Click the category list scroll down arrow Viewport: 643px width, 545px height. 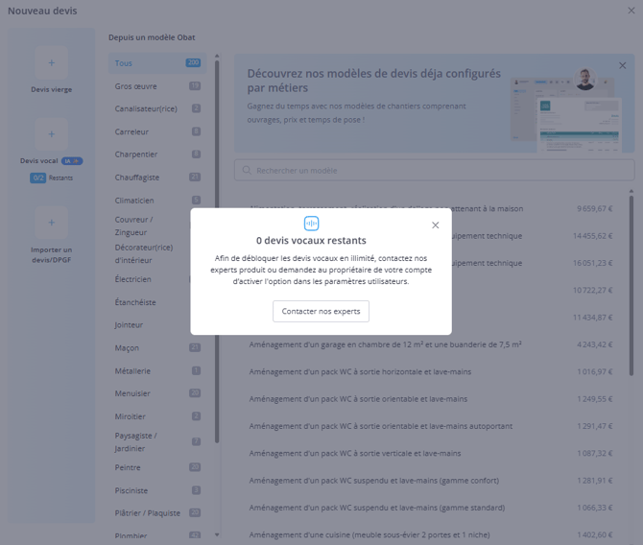click(x=217, y=534)
